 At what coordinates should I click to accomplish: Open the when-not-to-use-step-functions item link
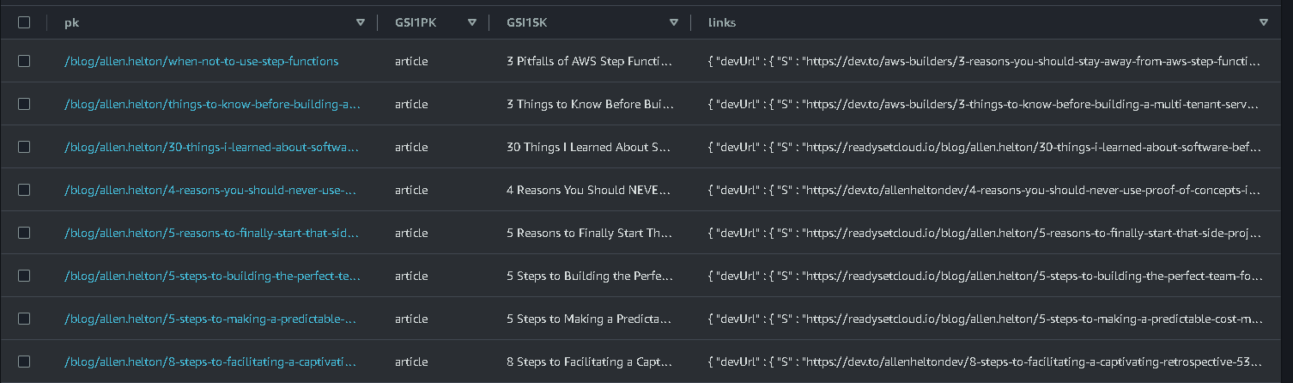click(201, 61)
